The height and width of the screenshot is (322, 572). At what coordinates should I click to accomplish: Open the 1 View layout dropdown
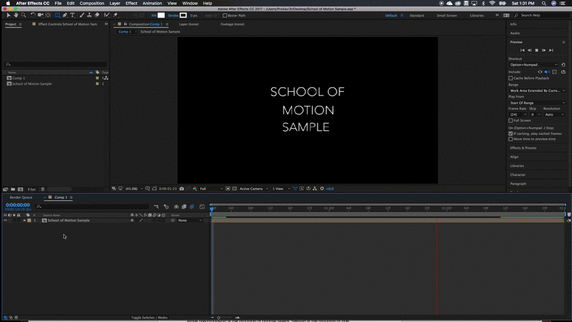pos(281,189)
